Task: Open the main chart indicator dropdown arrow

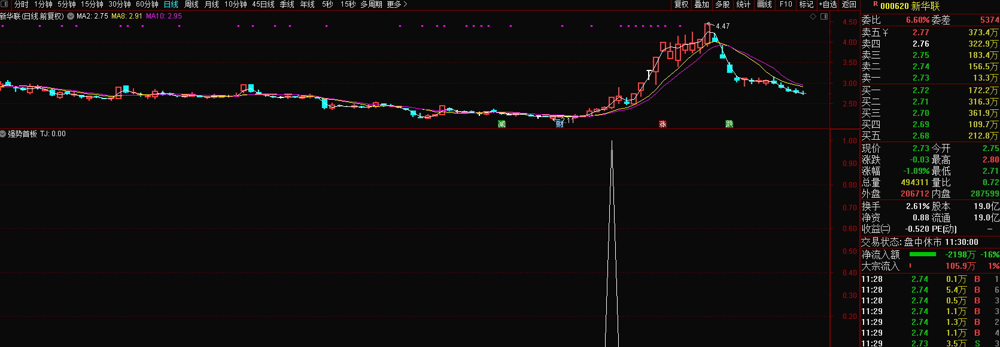Action: [71, 17]
